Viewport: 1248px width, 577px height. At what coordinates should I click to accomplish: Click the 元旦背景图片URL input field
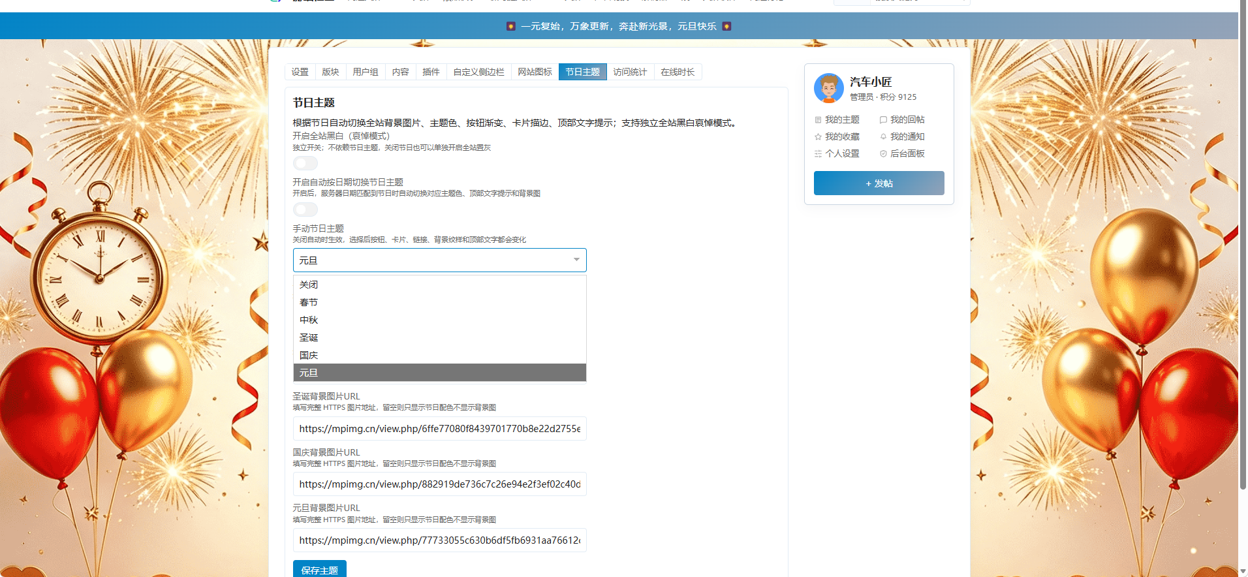[440, 540]
